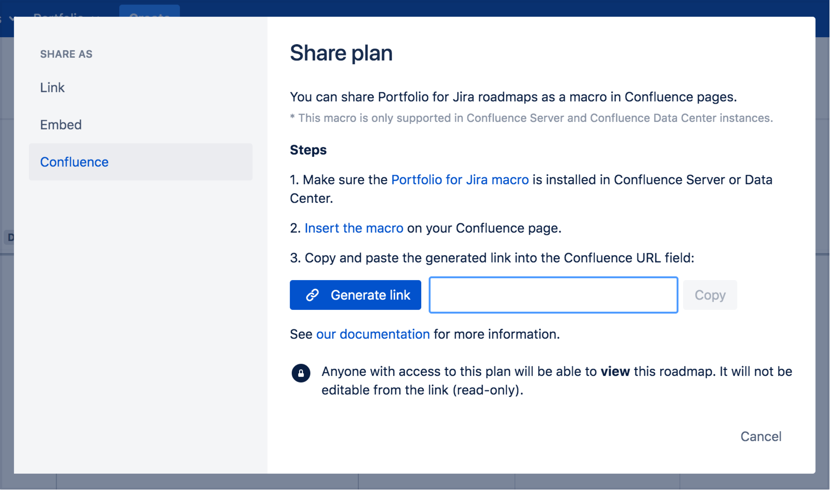Click the Confluence Server support note text
830x490 pixels.
click(531, 118)
